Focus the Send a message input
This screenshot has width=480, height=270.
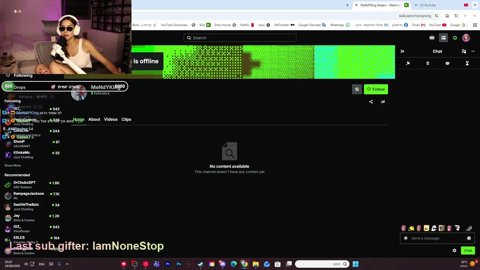437,238
